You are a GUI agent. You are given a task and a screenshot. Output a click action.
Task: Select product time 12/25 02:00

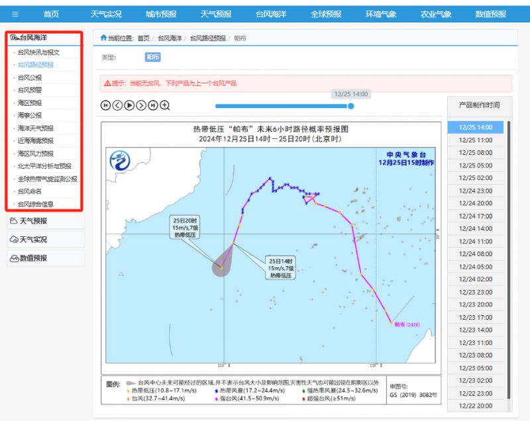point(476,178)
